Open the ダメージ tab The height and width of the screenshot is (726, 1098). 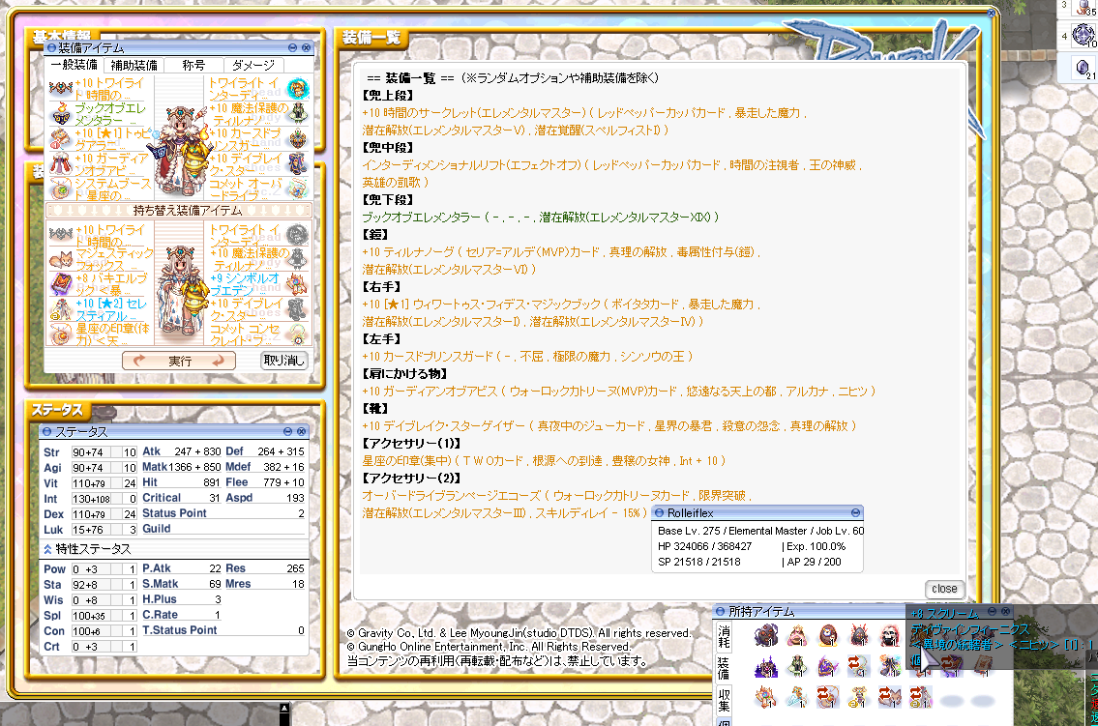click(x=252, y=65)
